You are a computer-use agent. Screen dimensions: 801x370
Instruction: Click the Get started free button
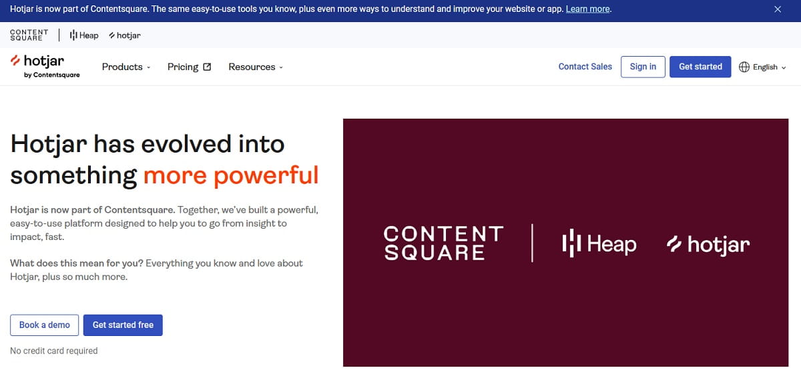point(123,325)
